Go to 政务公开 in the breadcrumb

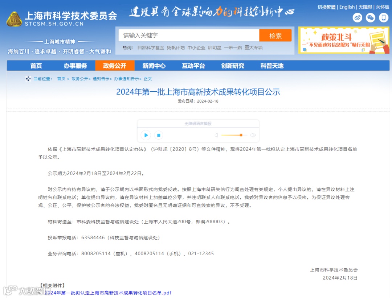[80, 79]
